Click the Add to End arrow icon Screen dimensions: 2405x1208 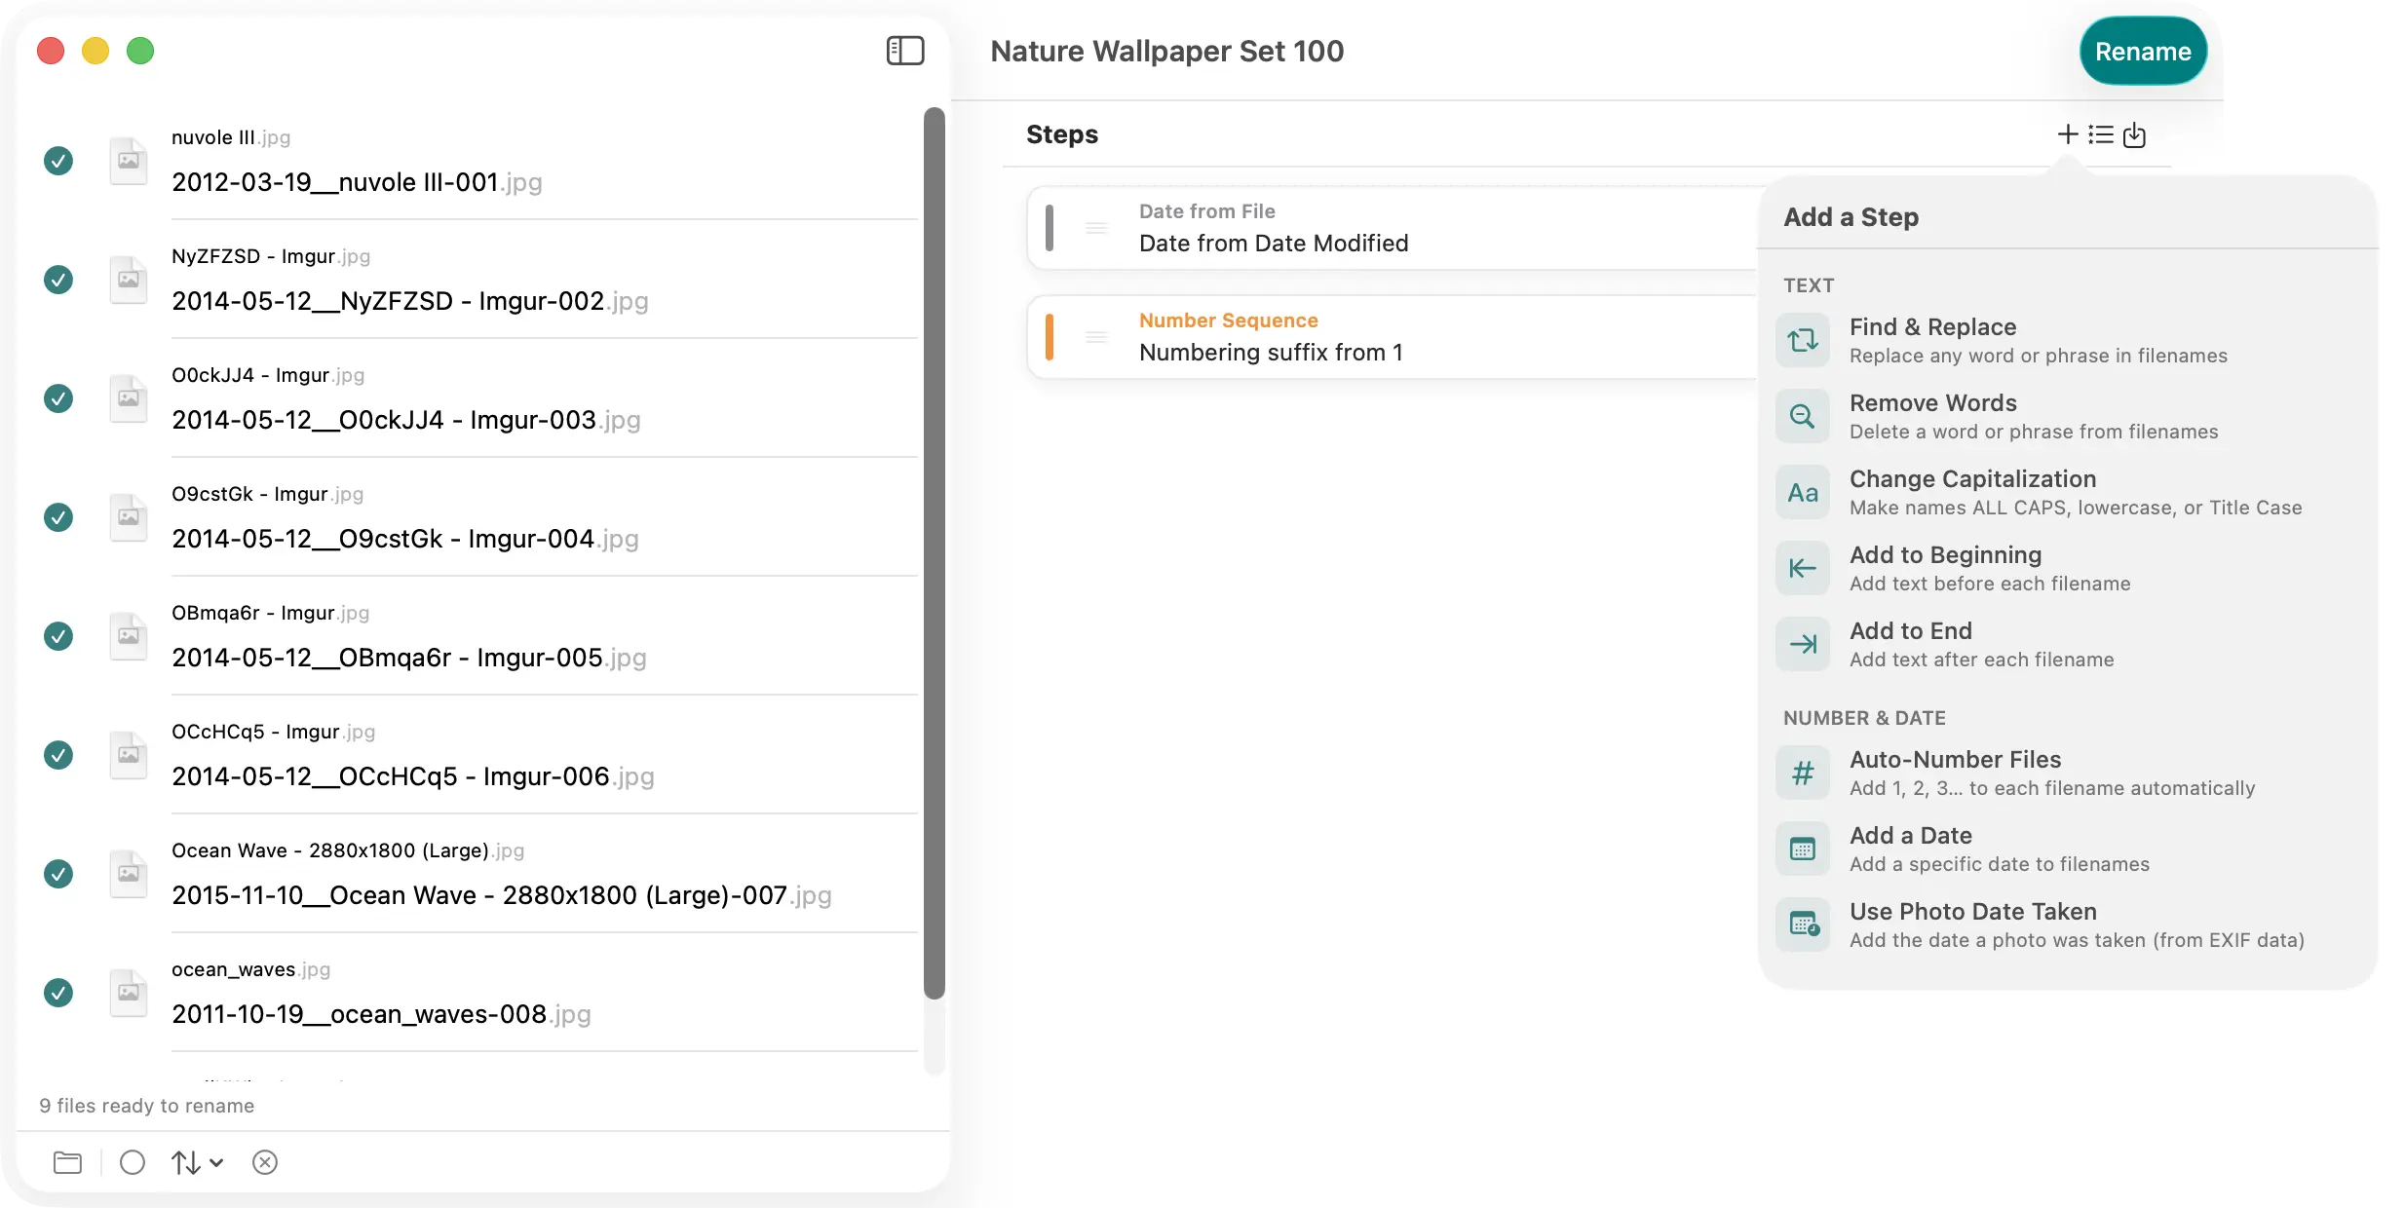click(1803, 644)
